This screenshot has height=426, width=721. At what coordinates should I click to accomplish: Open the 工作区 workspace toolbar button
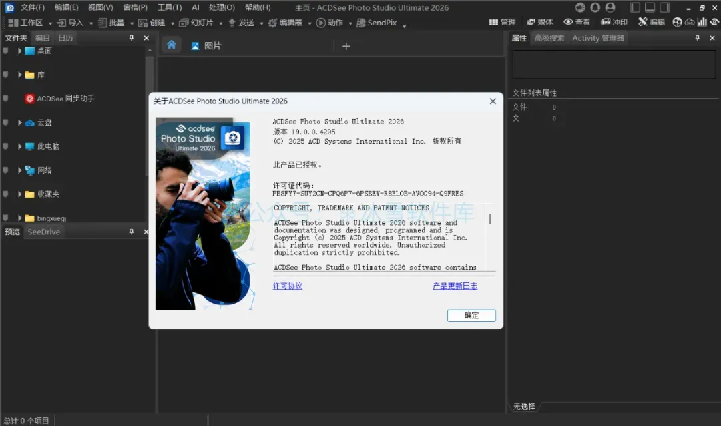[x=26, y=23]
